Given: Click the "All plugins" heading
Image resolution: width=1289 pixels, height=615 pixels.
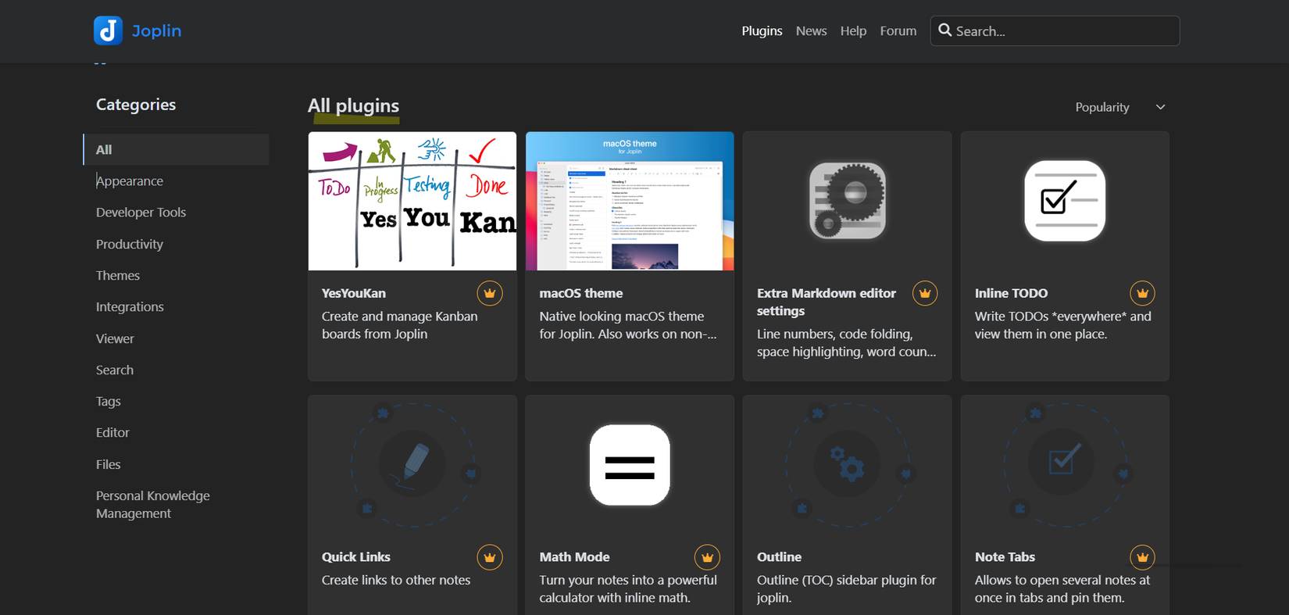Looking at the screenshot, I should tap(353, 105).
